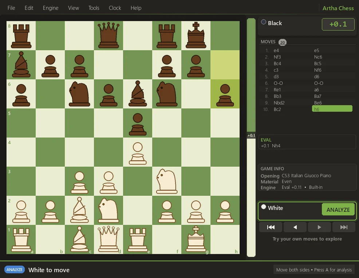Select the black queen on d8
The width and height of the screenshot is (359, 278).
(x=109, y=35)
